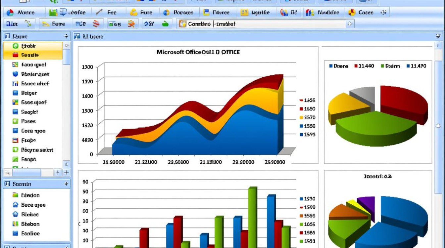445x248 pixels.
Task: Click the Hanrt list vertical scrollbar thumb
Action: coord(67,57)
